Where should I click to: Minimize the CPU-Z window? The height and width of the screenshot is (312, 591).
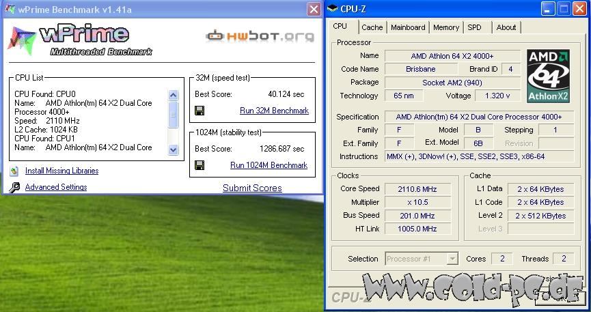[548, 9]
